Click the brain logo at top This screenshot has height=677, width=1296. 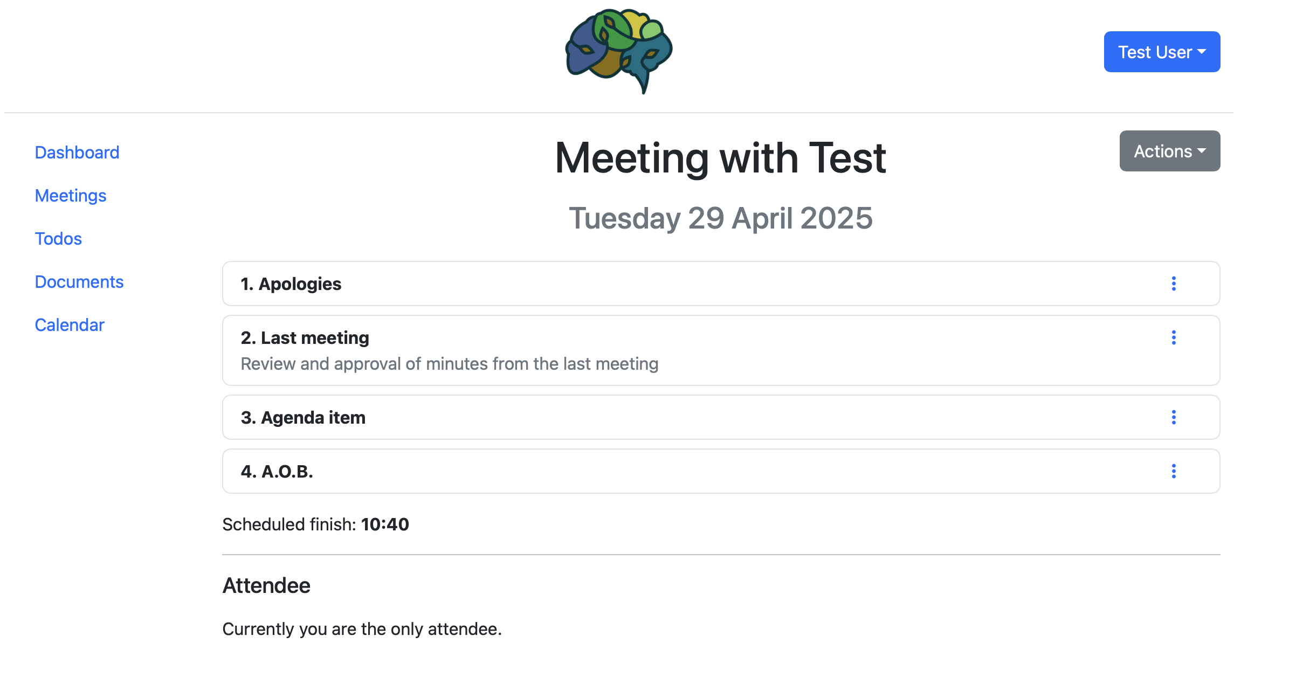click(619, 51)
